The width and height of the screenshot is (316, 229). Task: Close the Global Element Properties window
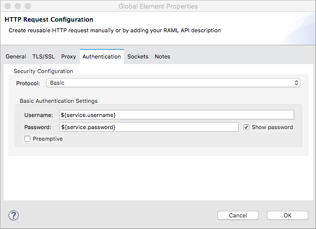click(7, 6)
